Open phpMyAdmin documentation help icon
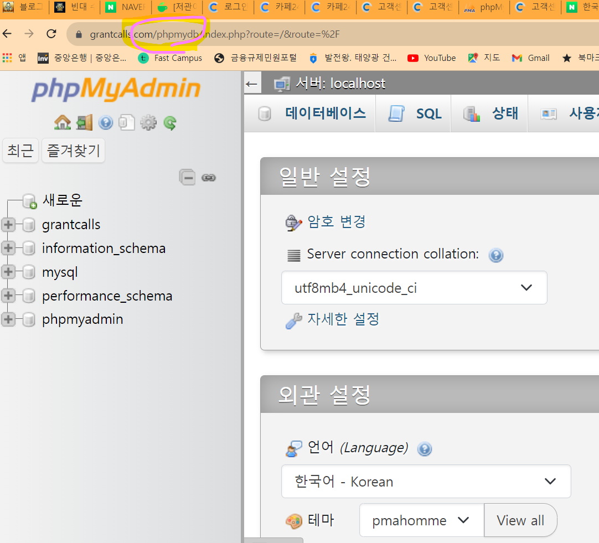 click(105, 122)
